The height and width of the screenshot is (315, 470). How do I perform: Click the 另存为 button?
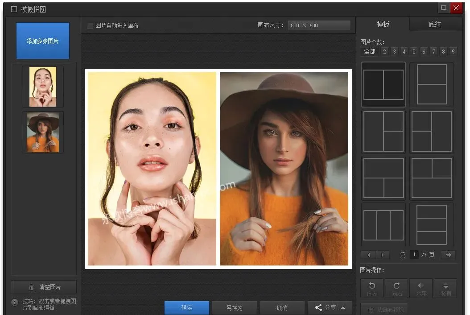[x=234, y=308]
